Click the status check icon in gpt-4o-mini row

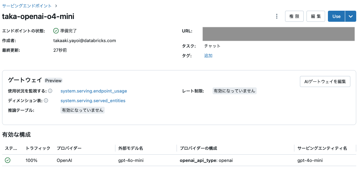[8, 160]
